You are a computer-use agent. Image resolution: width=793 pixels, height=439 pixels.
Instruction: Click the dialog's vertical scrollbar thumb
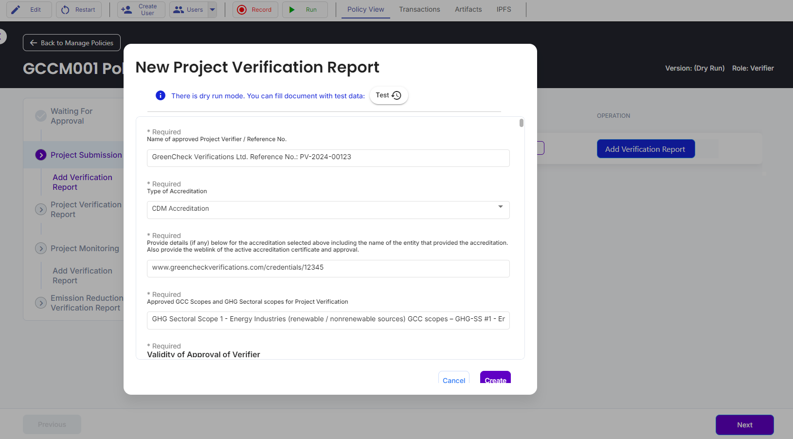(522, 123)
